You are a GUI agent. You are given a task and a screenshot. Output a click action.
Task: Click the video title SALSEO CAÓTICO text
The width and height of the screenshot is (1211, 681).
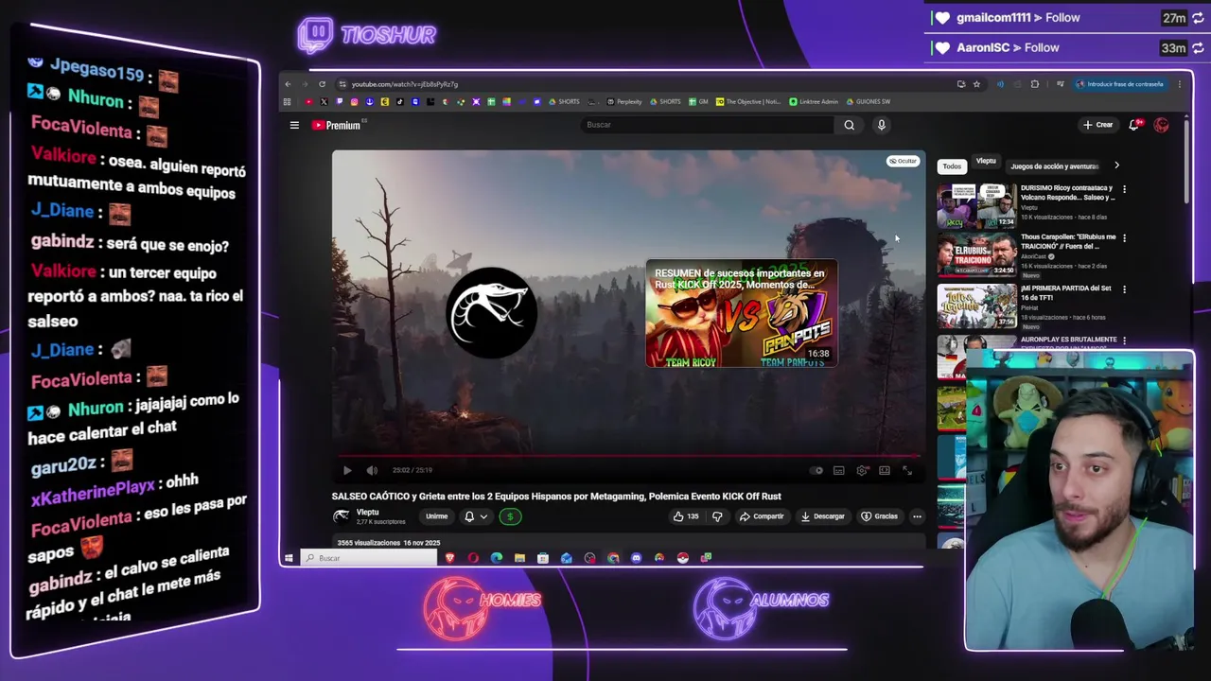pos(556,497)
